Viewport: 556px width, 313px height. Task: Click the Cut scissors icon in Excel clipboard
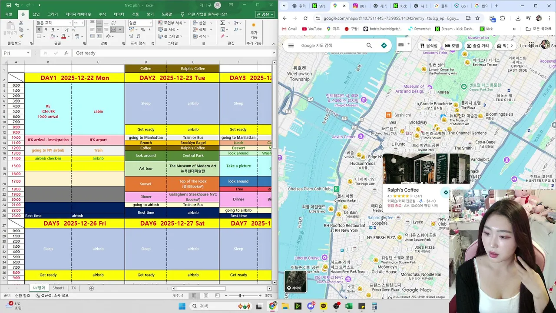[x=20, y=23]
